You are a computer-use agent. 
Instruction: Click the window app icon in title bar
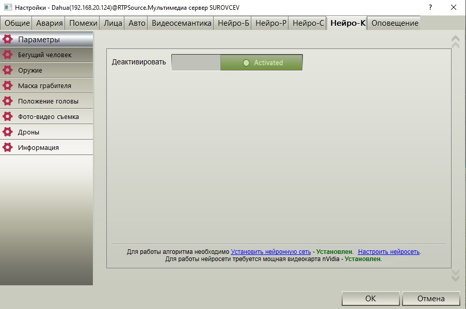(8, 7)
